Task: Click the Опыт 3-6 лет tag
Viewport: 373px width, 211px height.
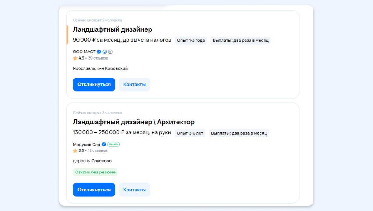Action: [x=190, y=133]
